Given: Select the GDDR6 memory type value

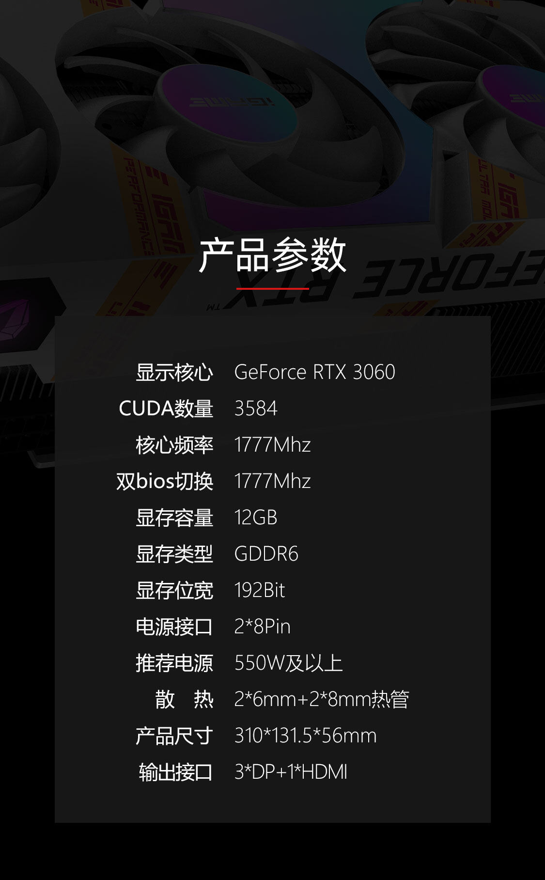Looking at the screenshot, I should coord(266,554).
